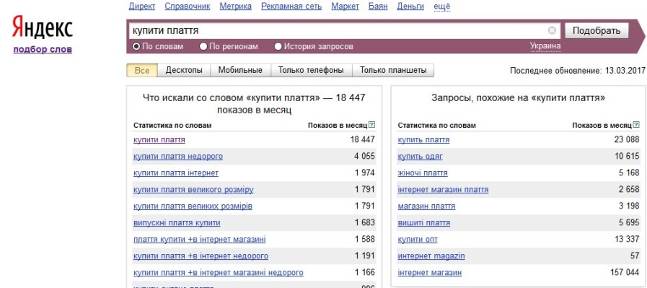This screenshot has width=647, height=288.
Task: Click the Яндекс logo
Action: [42, 27]
